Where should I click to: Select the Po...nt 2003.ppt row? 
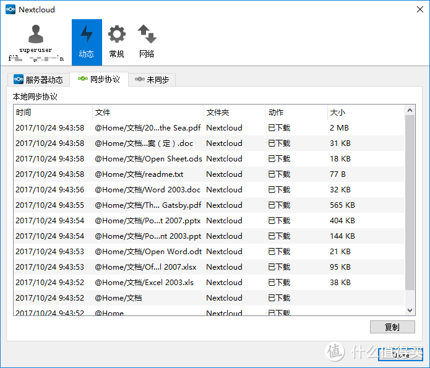click(209, 236)
